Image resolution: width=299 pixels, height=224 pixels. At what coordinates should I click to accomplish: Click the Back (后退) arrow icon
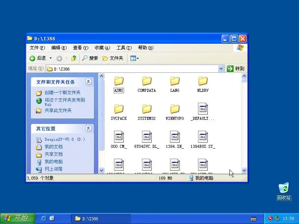coord(33,58)
